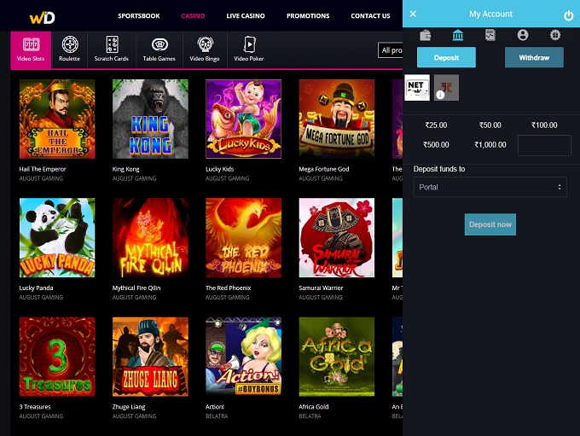Open the All providers dropdown
This screenshot has height=436, width=580.
(x=391, y=51)
